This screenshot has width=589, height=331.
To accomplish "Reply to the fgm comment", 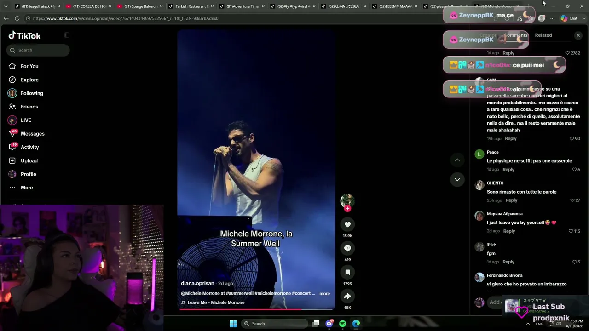I will click(x=508, y=262).
